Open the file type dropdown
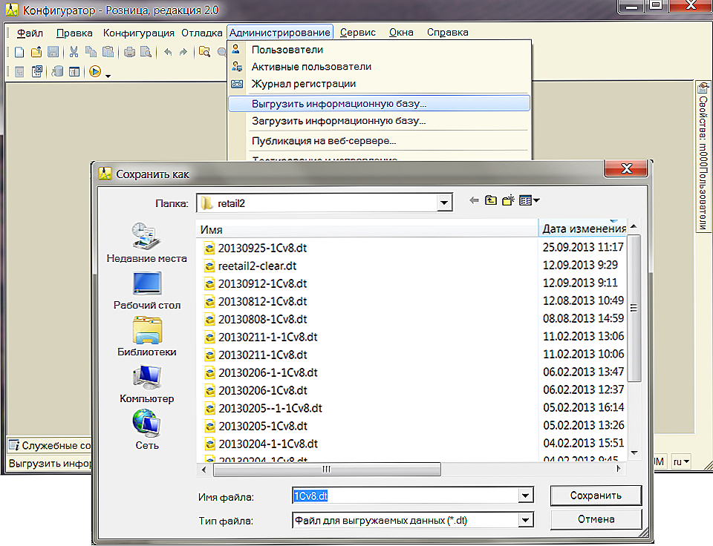This screenshot has width=713, height=546. (x=526, y=521)
